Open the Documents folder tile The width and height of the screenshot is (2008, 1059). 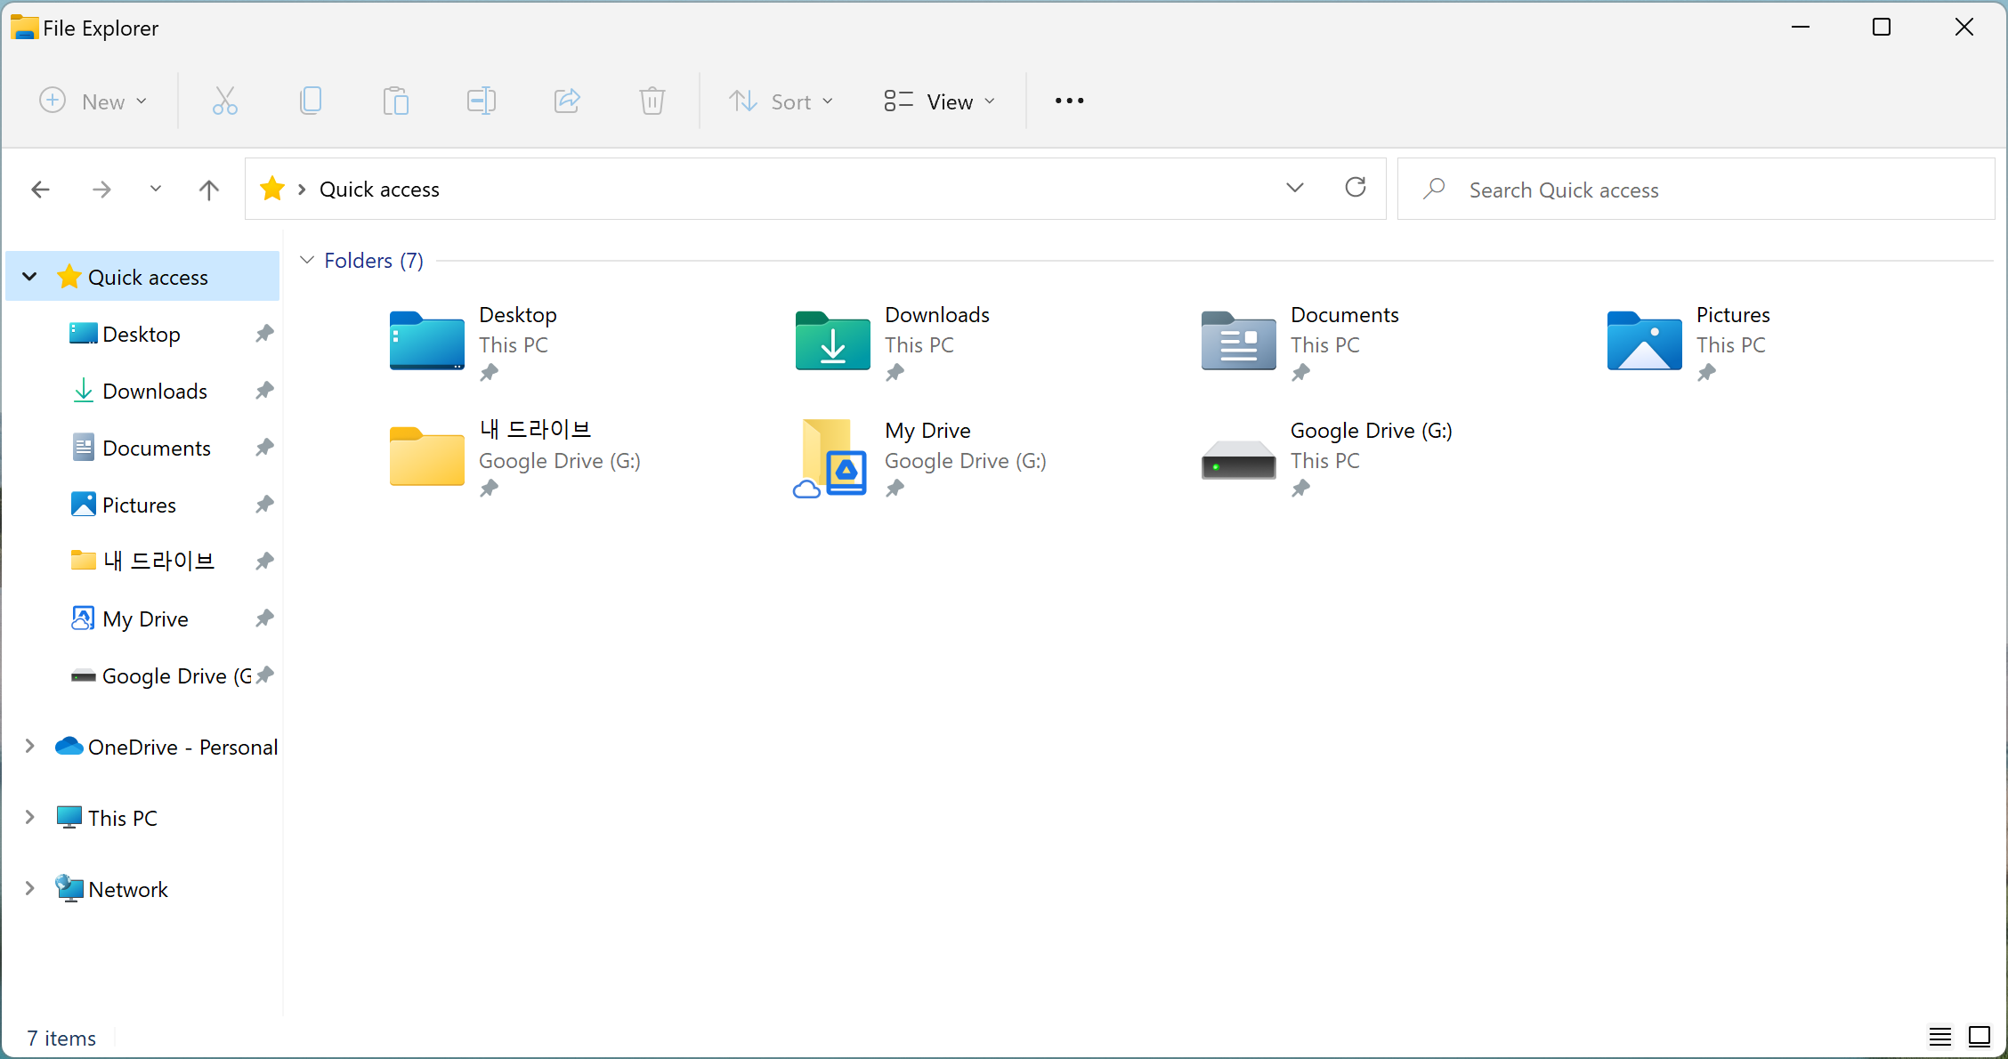[x=1301, y=343]
